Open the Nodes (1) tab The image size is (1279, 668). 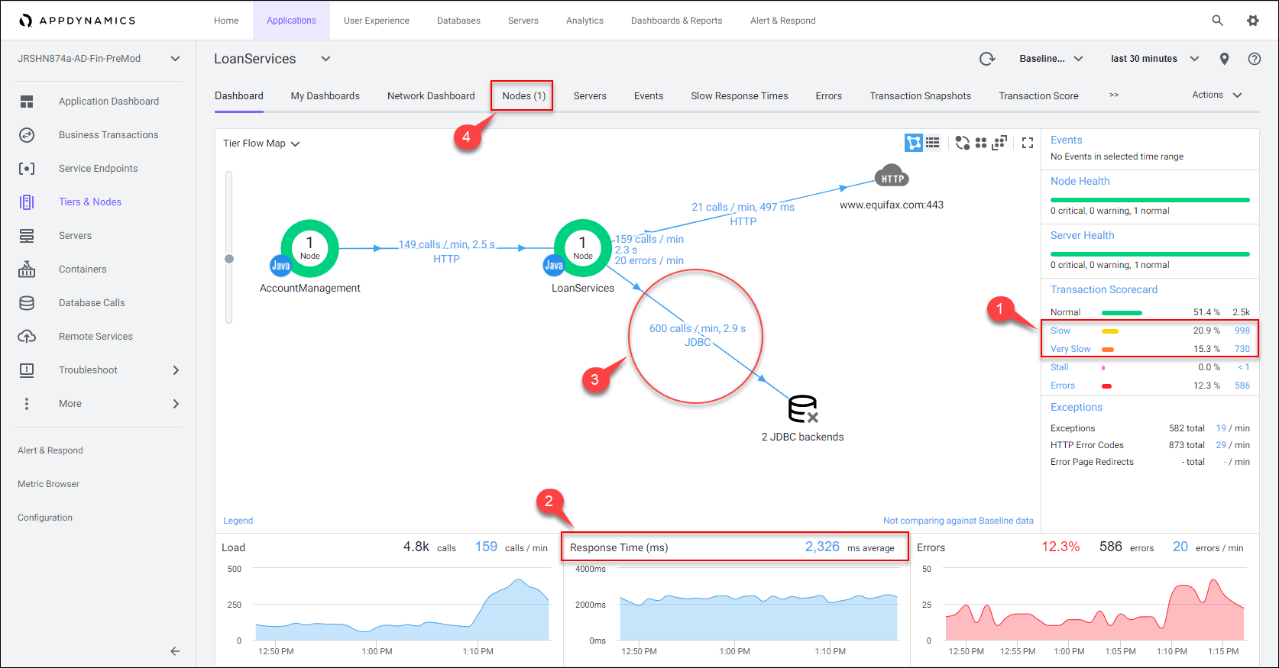pos(523,95)
